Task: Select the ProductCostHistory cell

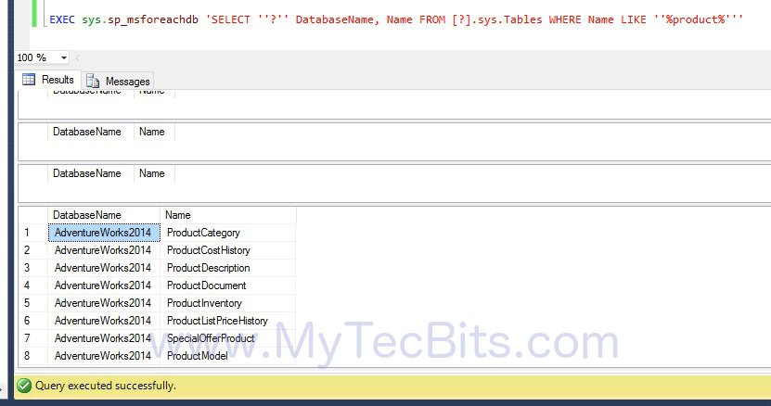Action: pos(227,250)
